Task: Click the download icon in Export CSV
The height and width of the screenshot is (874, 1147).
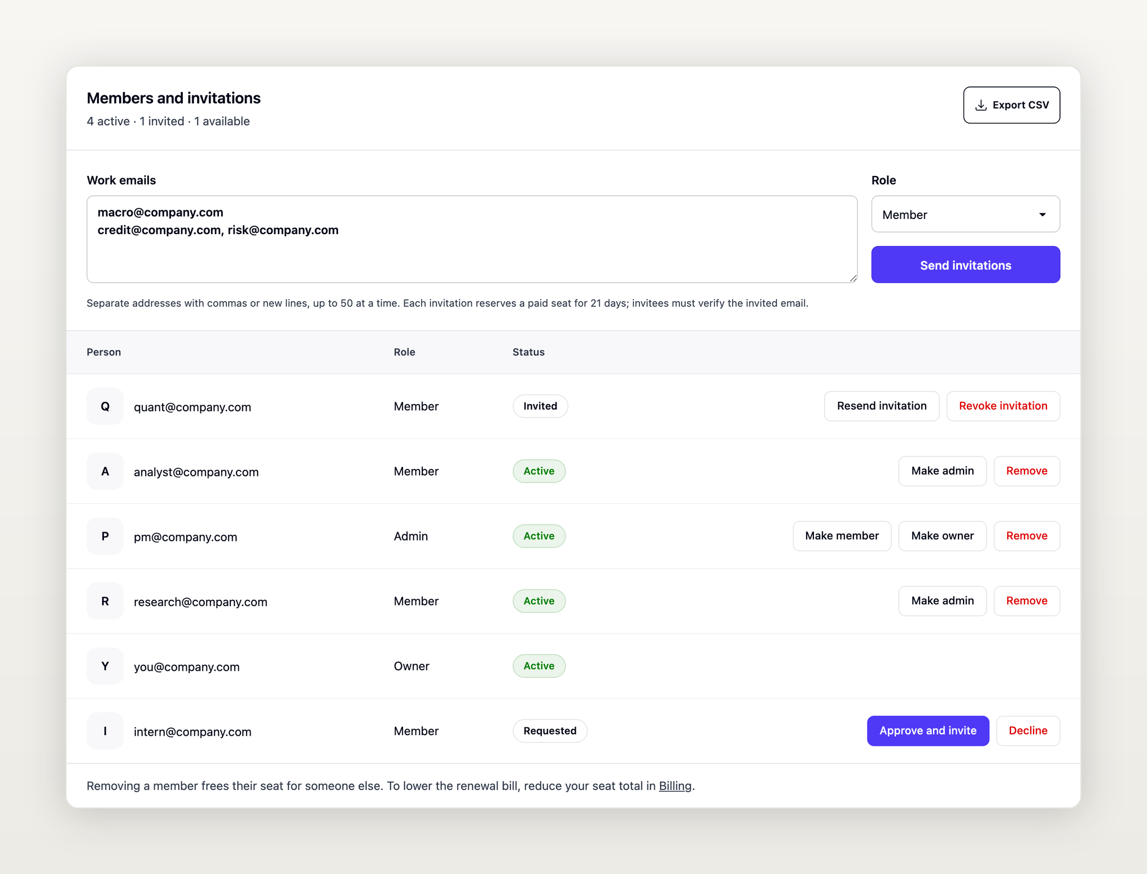Action: [981, 106]
